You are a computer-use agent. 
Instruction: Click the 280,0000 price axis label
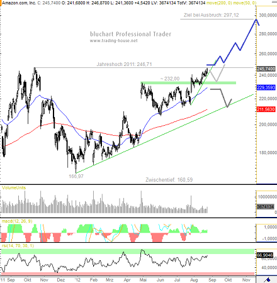click(268, 34)
